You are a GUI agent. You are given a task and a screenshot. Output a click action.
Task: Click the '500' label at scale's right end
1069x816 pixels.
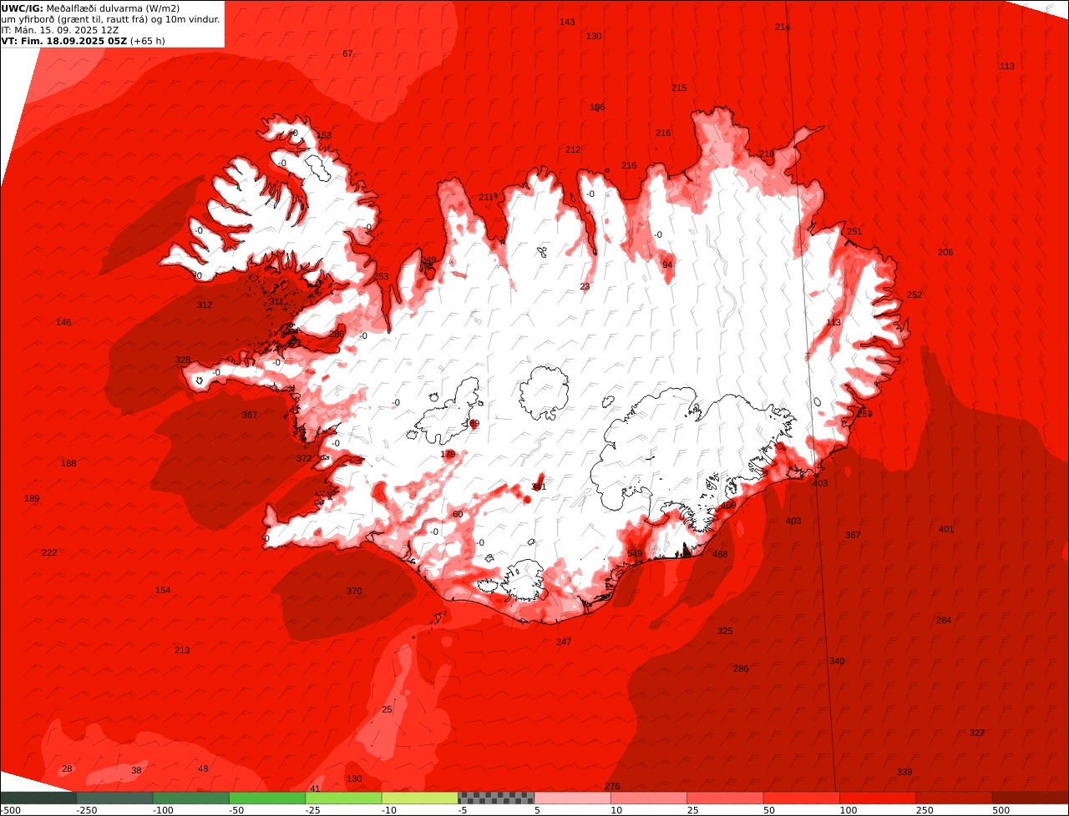(x=1000, y=810)
